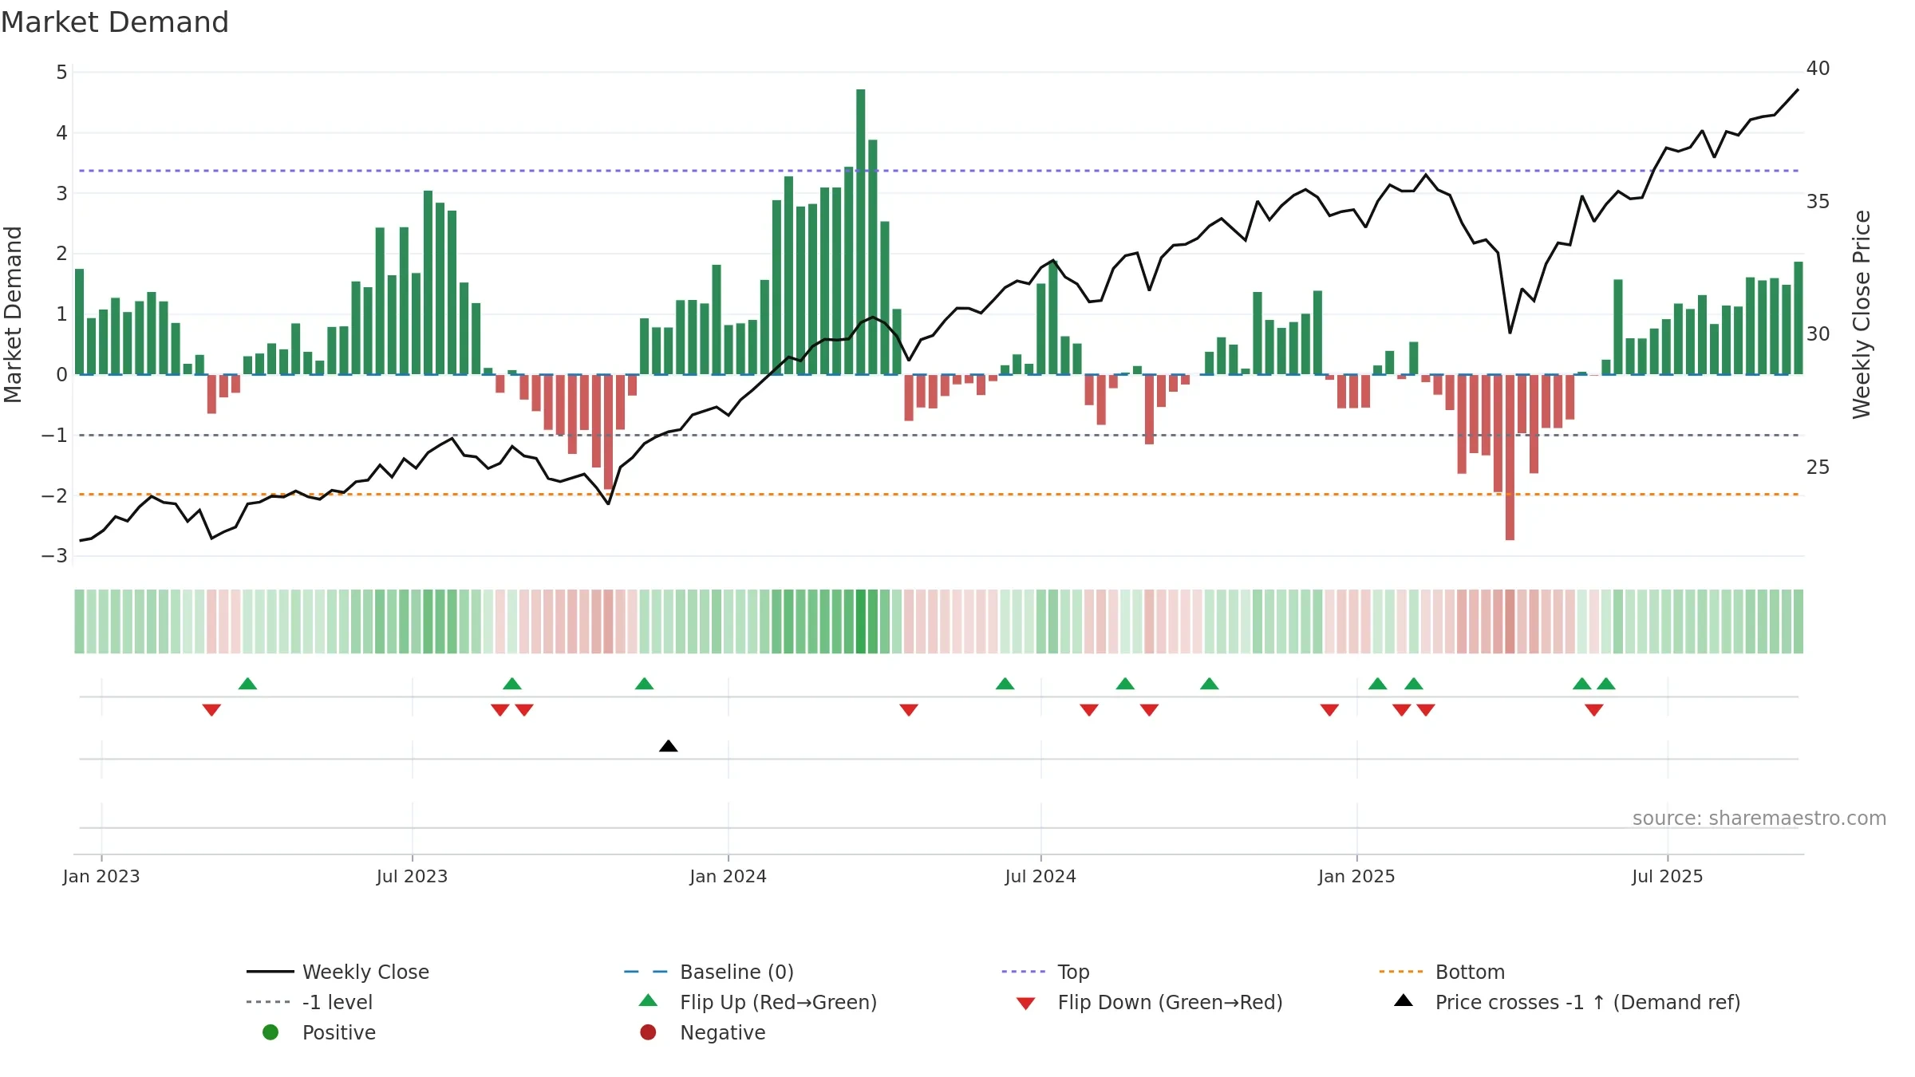Click the Jul 2023 x-axis label

(x=413, y=876)
